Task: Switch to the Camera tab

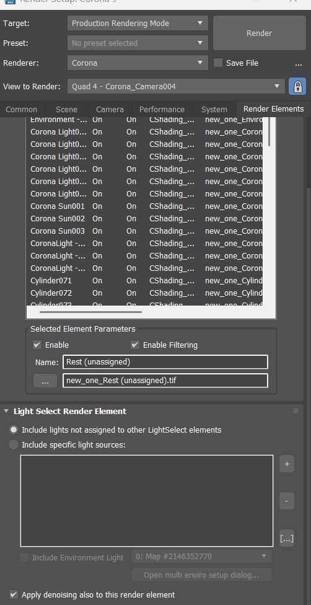Action: coord(110,109)
